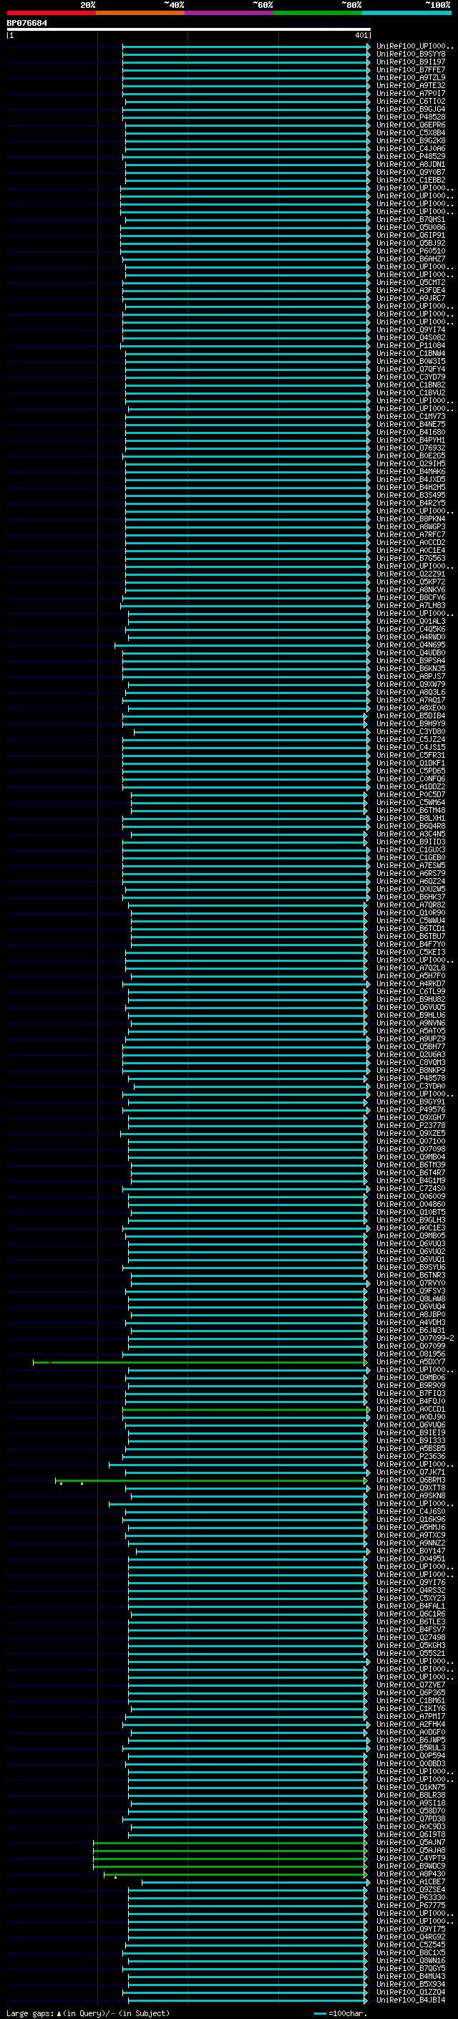Click the green alignment bar for A0CCD1

point(246,1410)
